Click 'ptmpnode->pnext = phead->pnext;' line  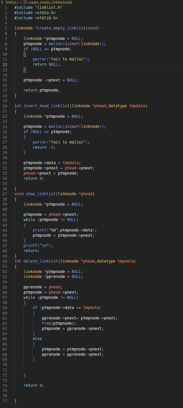[x=59, y=168]
